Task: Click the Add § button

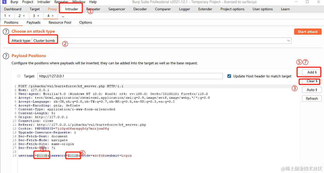Action: pos(312,72)
